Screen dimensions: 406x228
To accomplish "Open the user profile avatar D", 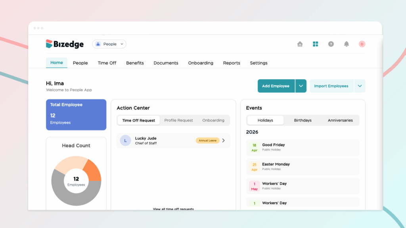I will pyautogui.click(x=362, y=44).
